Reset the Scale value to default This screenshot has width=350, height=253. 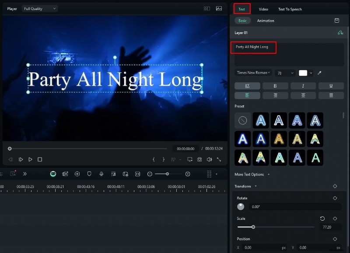(322, 218)
